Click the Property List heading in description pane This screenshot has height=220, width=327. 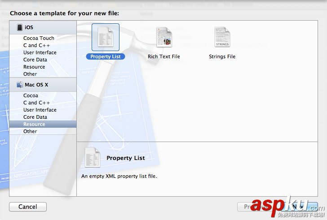pyautogui.click(x=126, y=158)
